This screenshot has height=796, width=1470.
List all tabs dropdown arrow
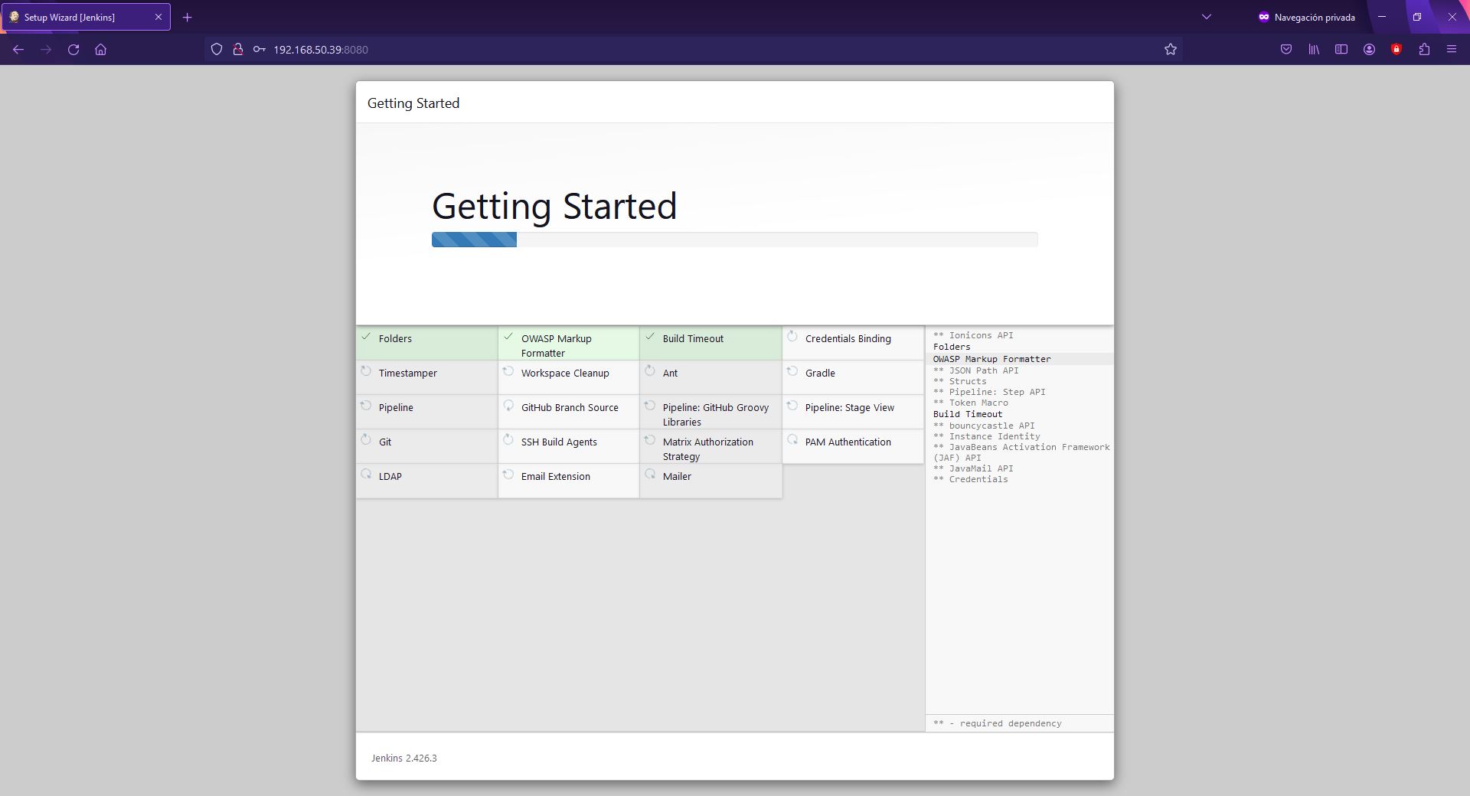1207,17
